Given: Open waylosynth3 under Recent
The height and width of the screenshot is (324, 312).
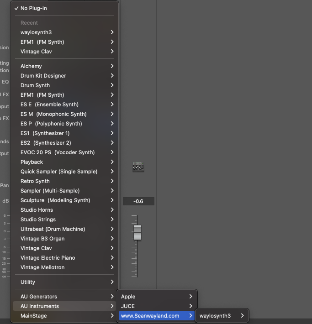Looking at the screenshot, I should pos(64,32).
